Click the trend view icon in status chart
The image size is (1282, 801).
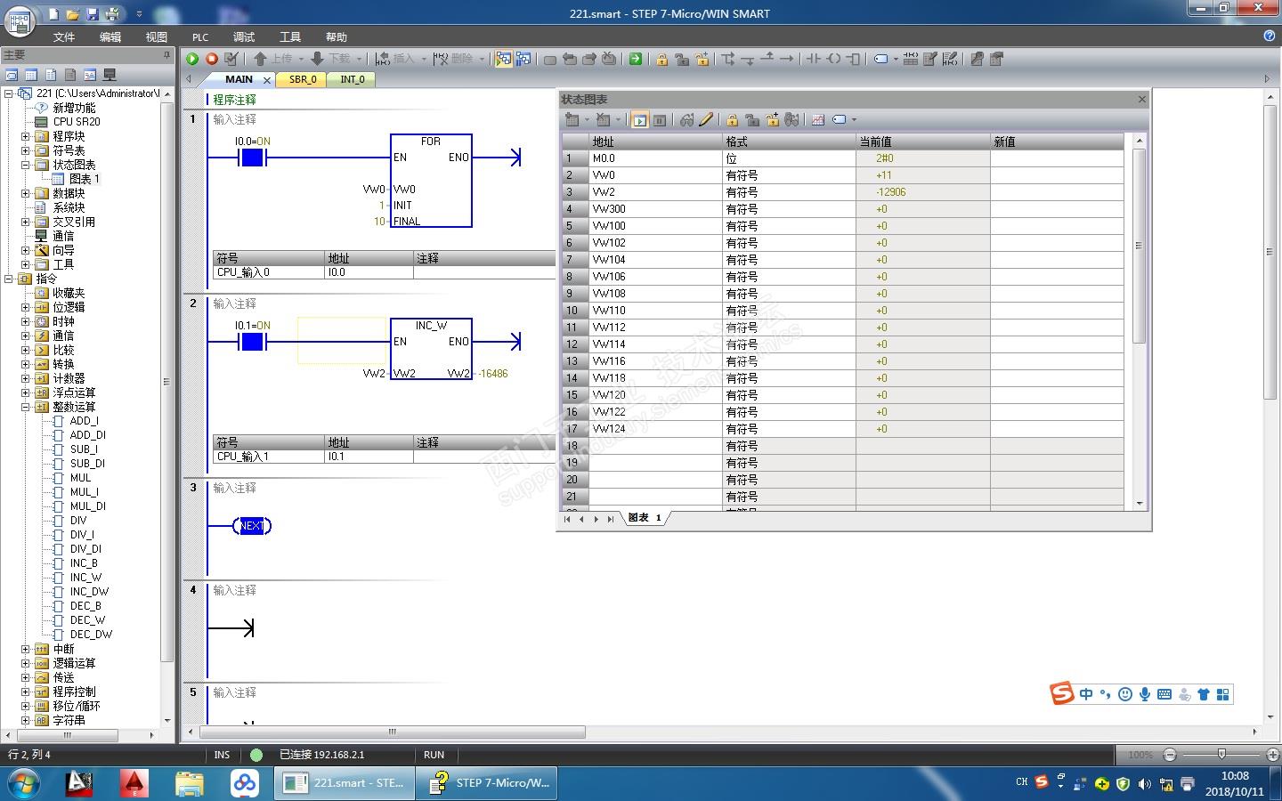(818, 119)
